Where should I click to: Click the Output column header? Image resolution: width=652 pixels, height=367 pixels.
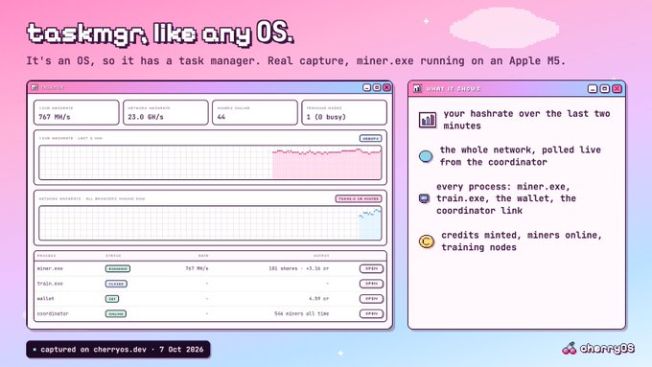pyautogui.click(x=321, y=256)
